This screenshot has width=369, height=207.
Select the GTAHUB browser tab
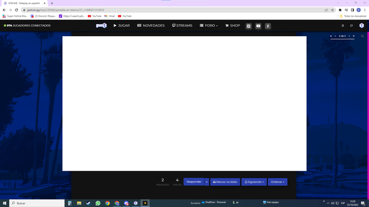24,3
